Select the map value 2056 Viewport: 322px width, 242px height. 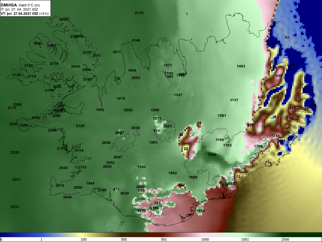click(x=106, y=143)
